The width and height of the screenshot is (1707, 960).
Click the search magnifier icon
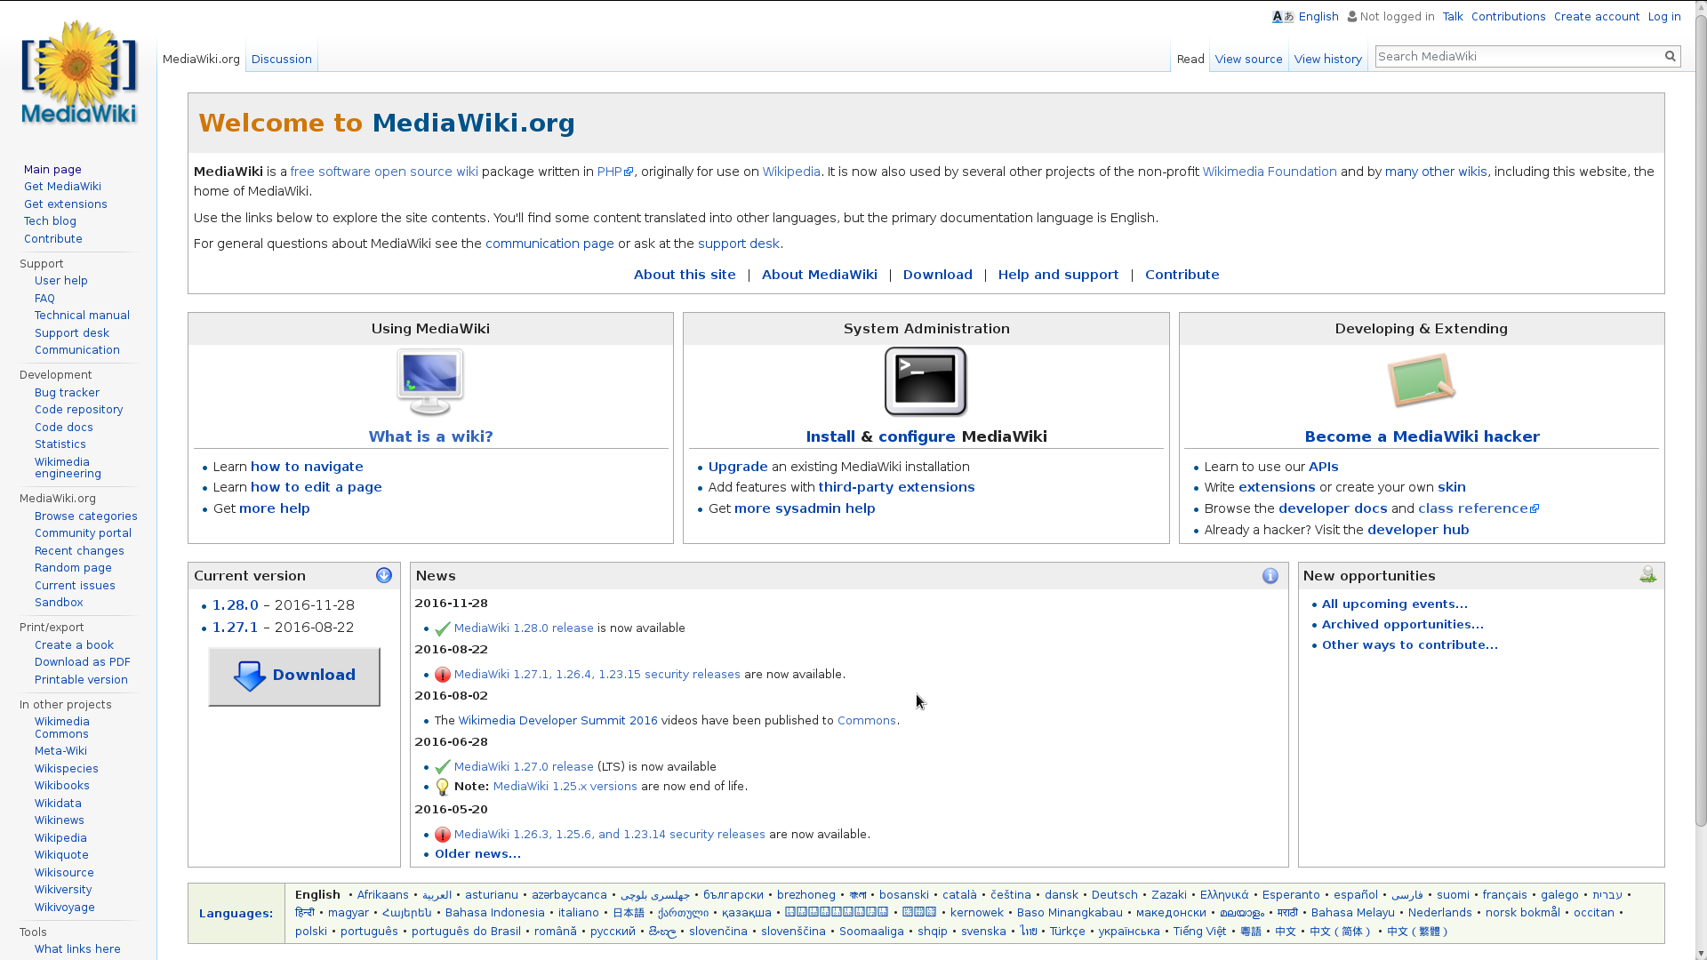[x=1671, y=56]
